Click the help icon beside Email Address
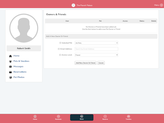Screen dimensions: 164x123 click(x=59, y=49)
